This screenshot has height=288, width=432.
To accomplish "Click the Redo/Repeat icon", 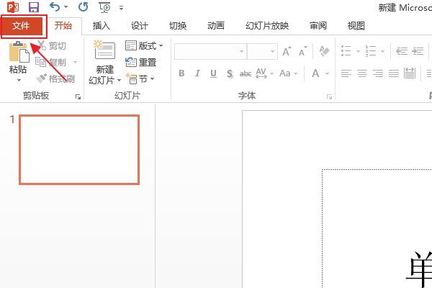I will click(x=83, y=6).
